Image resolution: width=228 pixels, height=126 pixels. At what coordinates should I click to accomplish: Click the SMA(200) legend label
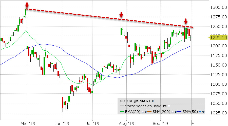161,112
